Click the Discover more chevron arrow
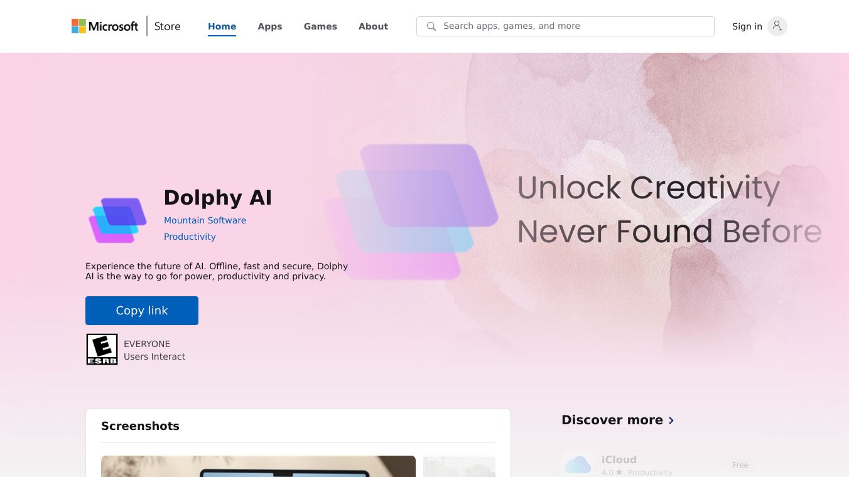 pos(671,421)
